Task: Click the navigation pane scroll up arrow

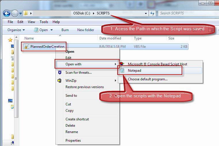Action: (16, 37)
